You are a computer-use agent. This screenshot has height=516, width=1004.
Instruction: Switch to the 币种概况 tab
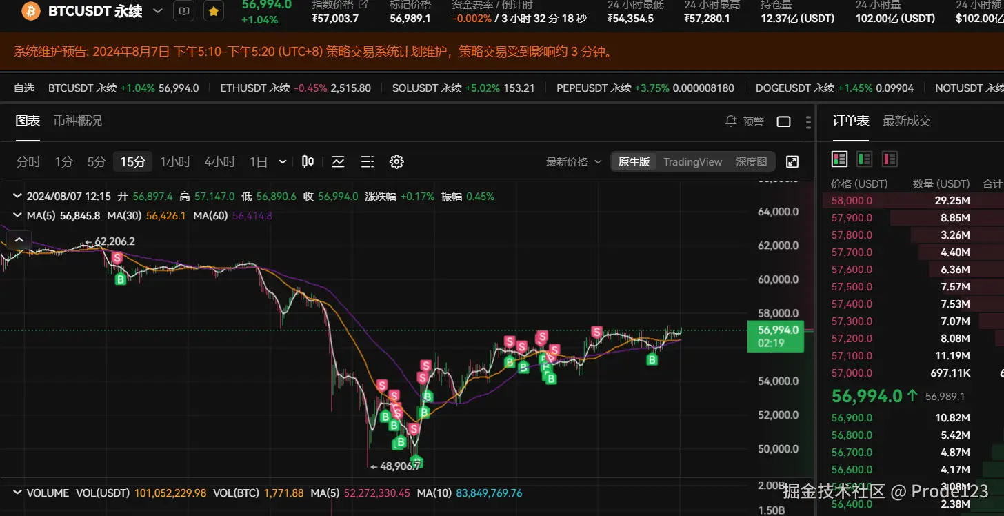coord(78,121)
